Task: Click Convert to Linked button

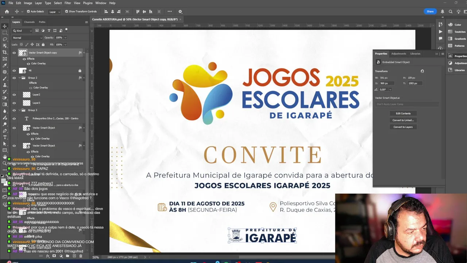Action: [403, 120]
